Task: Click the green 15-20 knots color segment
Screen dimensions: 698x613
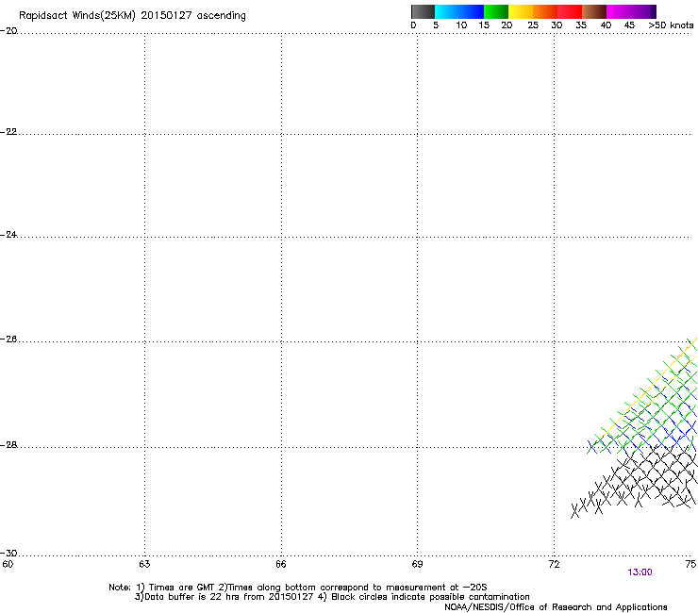Action: [x=496, y=11]
